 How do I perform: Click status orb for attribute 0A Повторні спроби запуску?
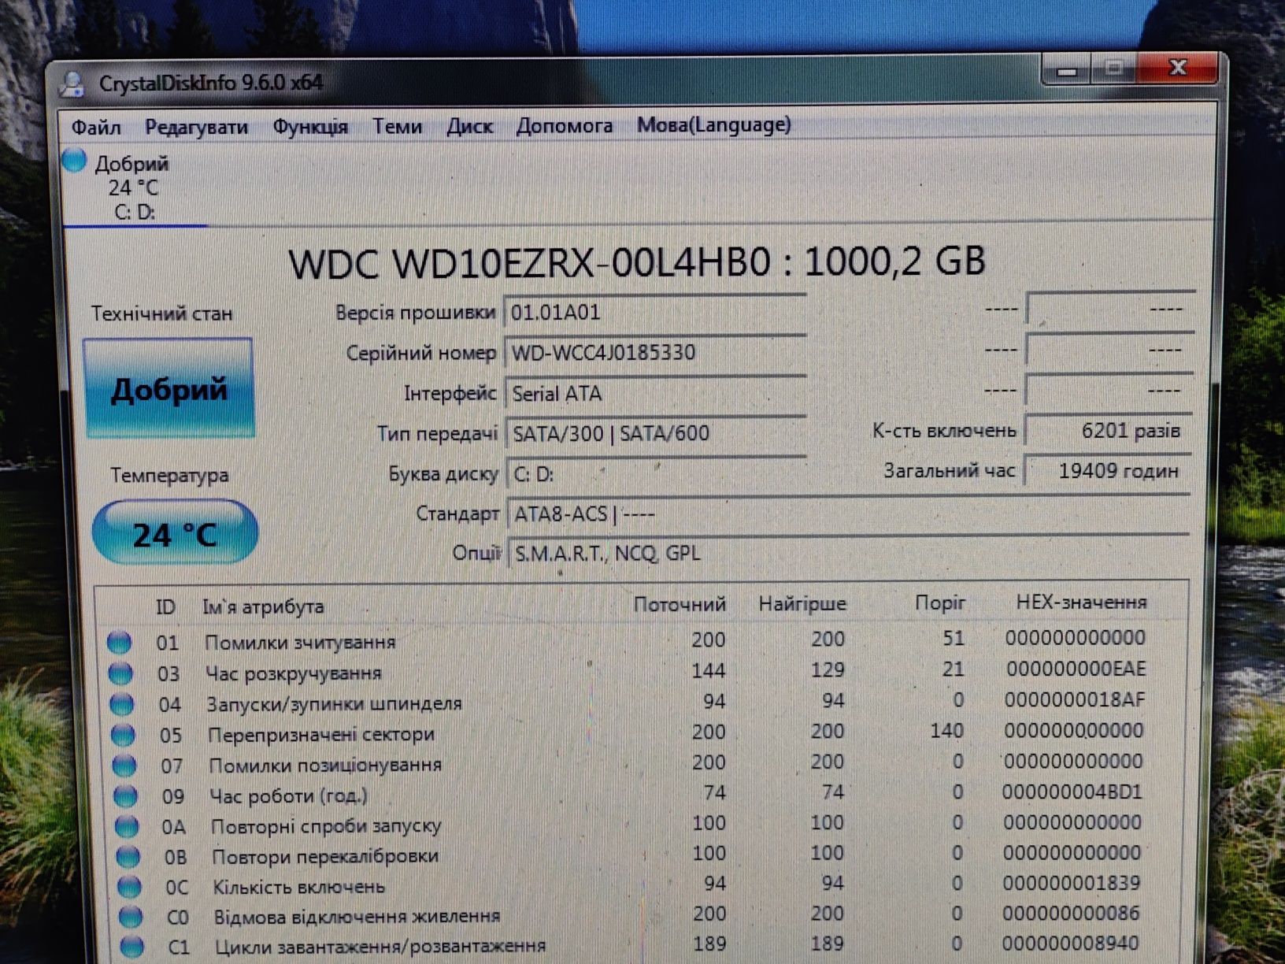click(x=127, y=826)
